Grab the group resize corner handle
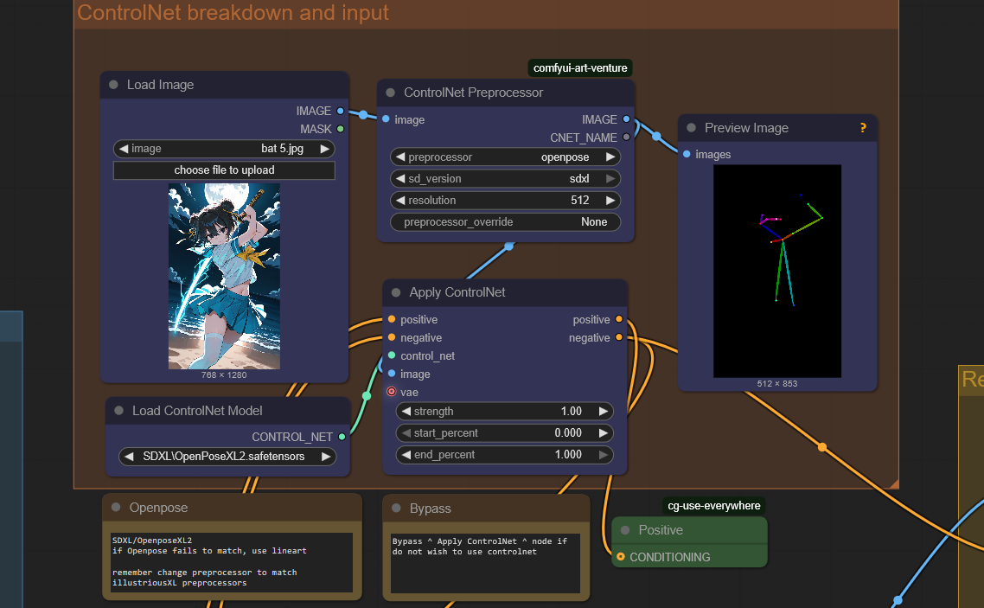 (893, 483)
